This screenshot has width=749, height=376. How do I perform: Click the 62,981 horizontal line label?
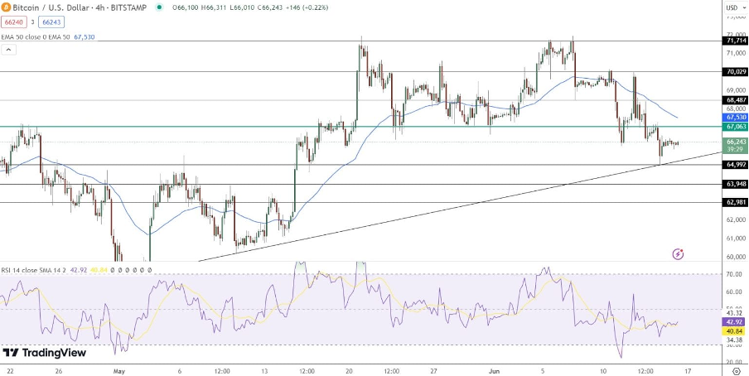736,202
